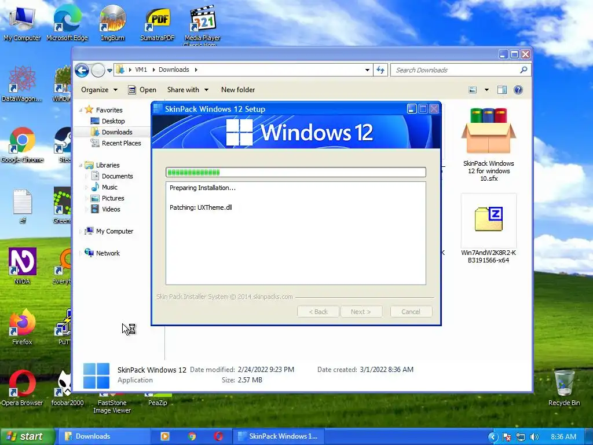The image size is (593, 445).
Task: Open the Google Chrome desktop shortcut
Action: (x=22, y=144)
